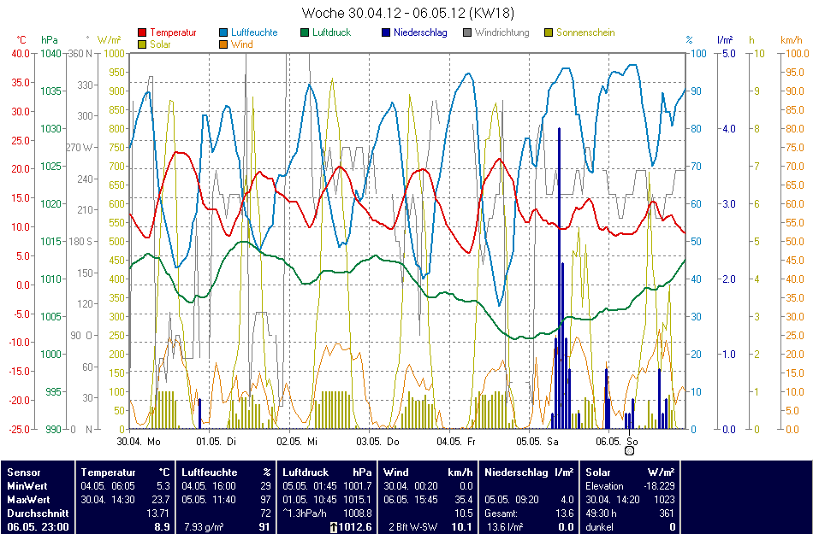The width and height of the screenshot is (813, 534).
Task: Select the Luftfeuchte legend label
Action: pos(254,32)
